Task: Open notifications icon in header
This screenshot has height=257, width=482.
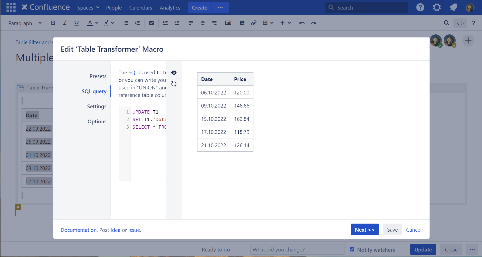Action: click(453, 8)
